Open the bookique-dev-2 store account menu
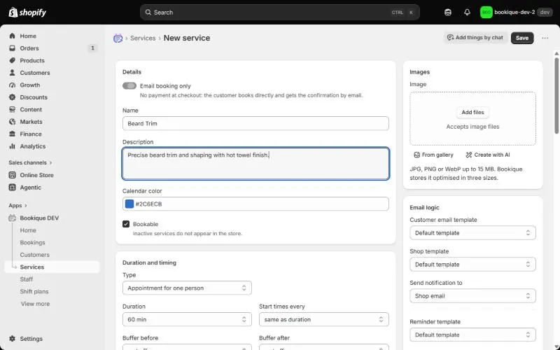This screenshot has width=560, height=350. (x=516, y=13)
